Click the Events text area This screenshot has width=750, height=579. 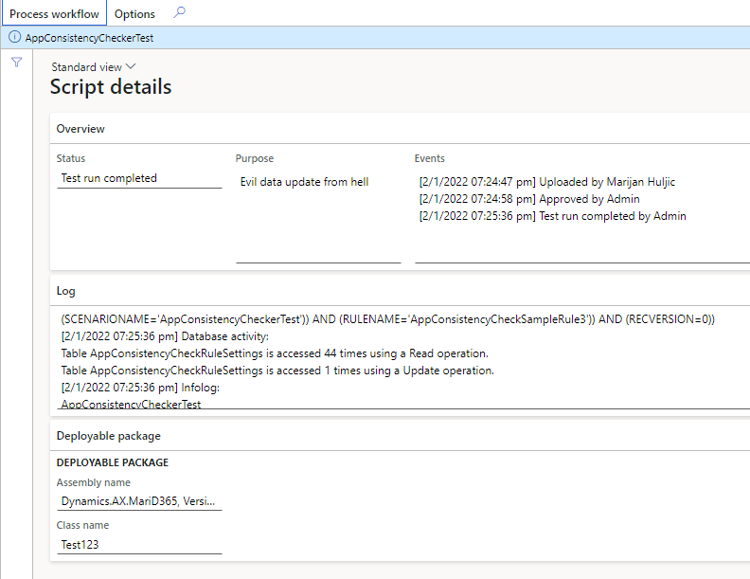[582, 216]
